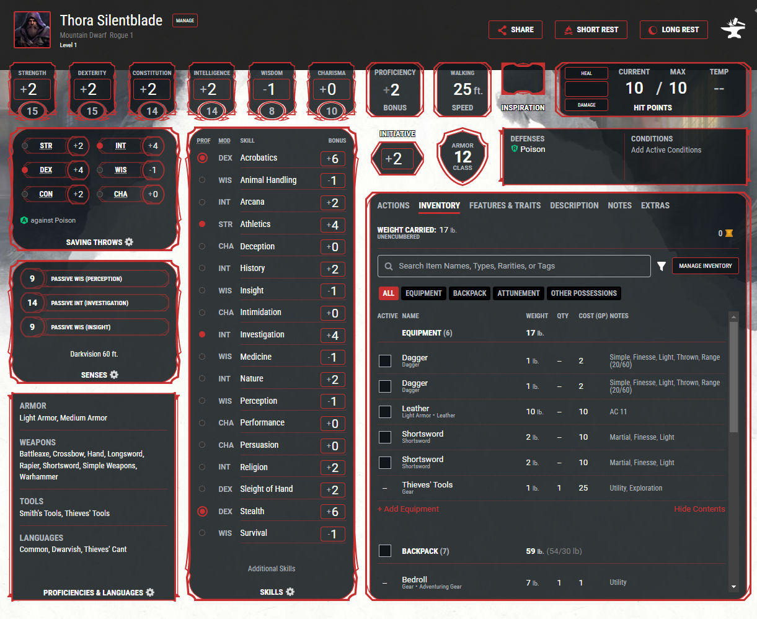
Task: Open the inventory filter funnel
Action: tap(662, 266)
